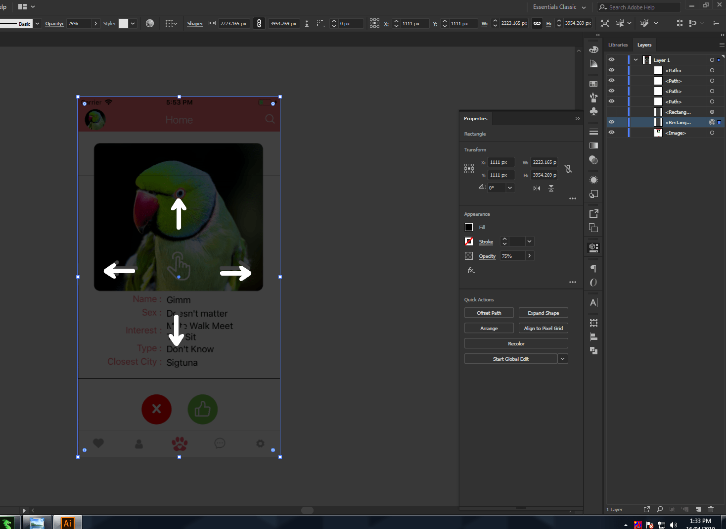Collapse Layer 1 in the Layers panel
726x529 pixels.
635,59
